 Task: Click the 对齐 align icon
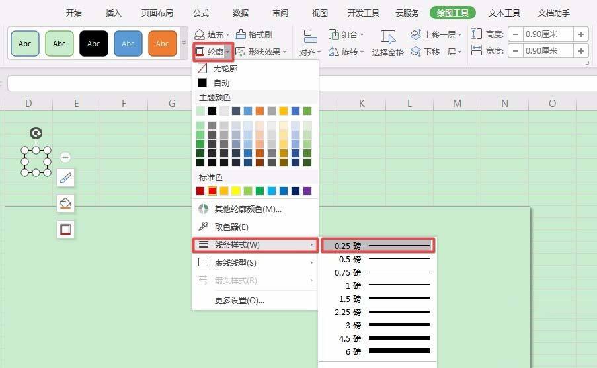click(x=309, y=36)
